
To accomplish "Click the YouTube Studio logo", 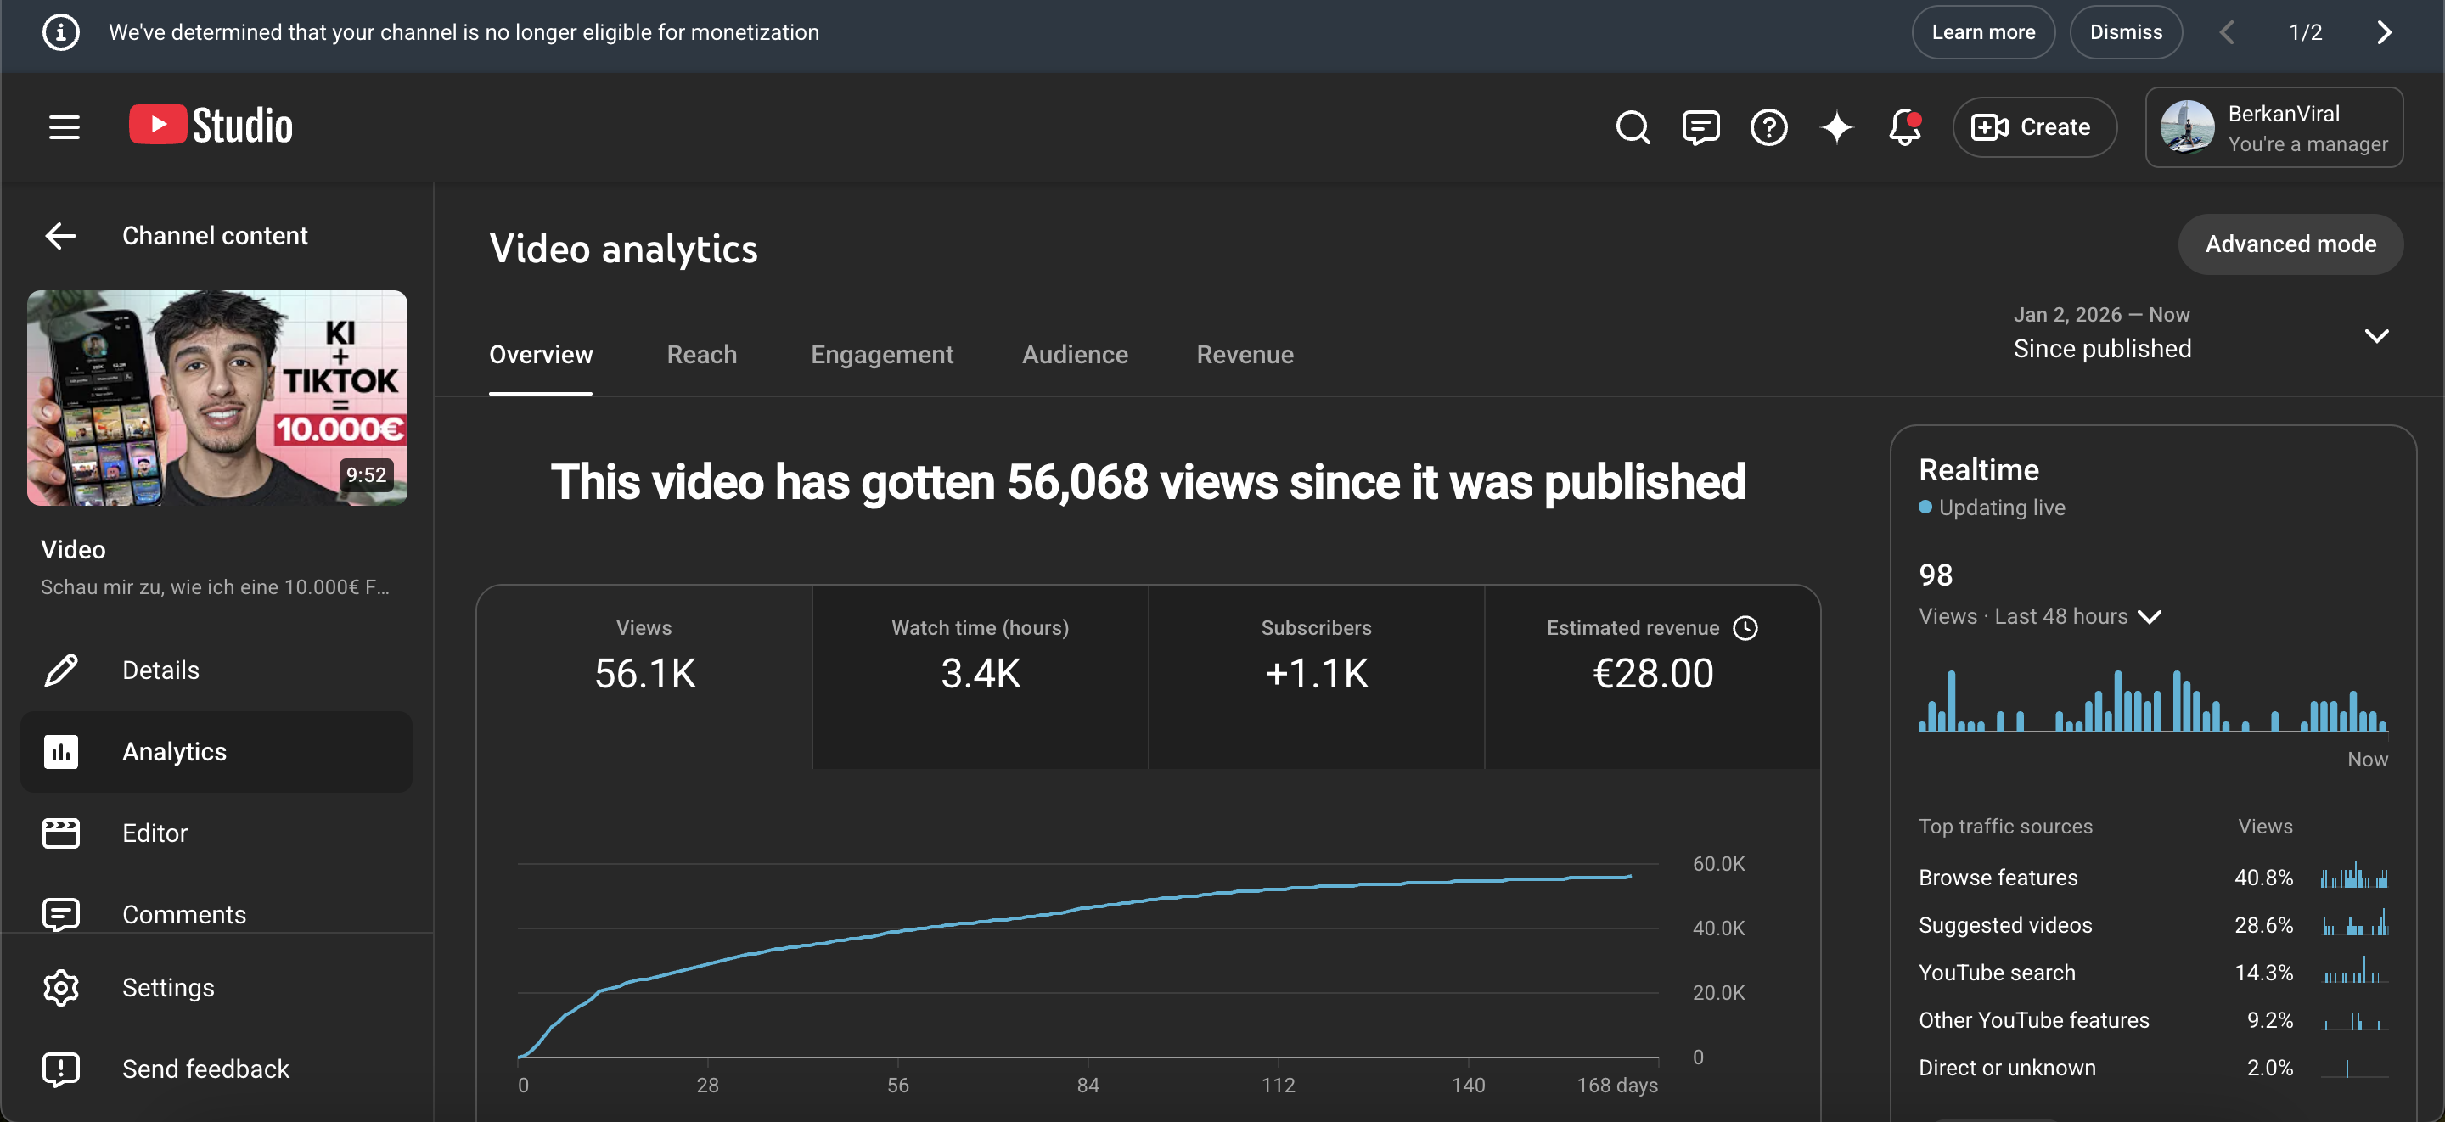I will [x=211, y=126].
